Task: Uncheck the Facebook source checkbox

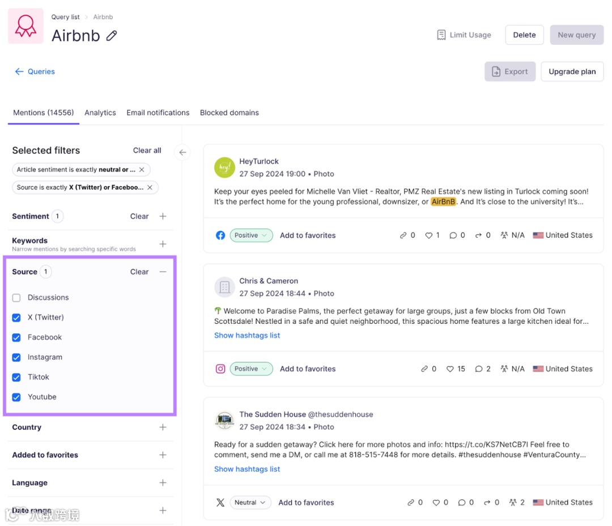Action: pyautogui.click(x=16, y=337)
